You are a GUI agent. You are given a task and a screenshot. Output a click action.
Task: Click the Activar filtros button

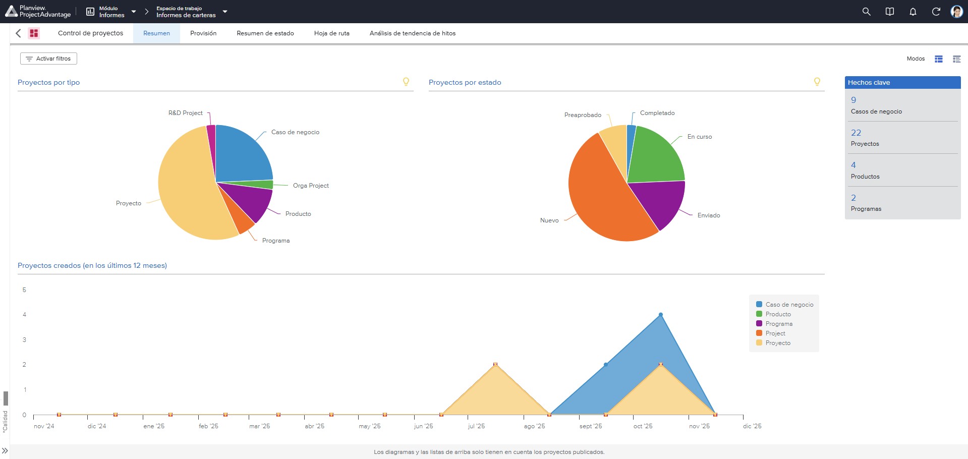click(48, 59)
